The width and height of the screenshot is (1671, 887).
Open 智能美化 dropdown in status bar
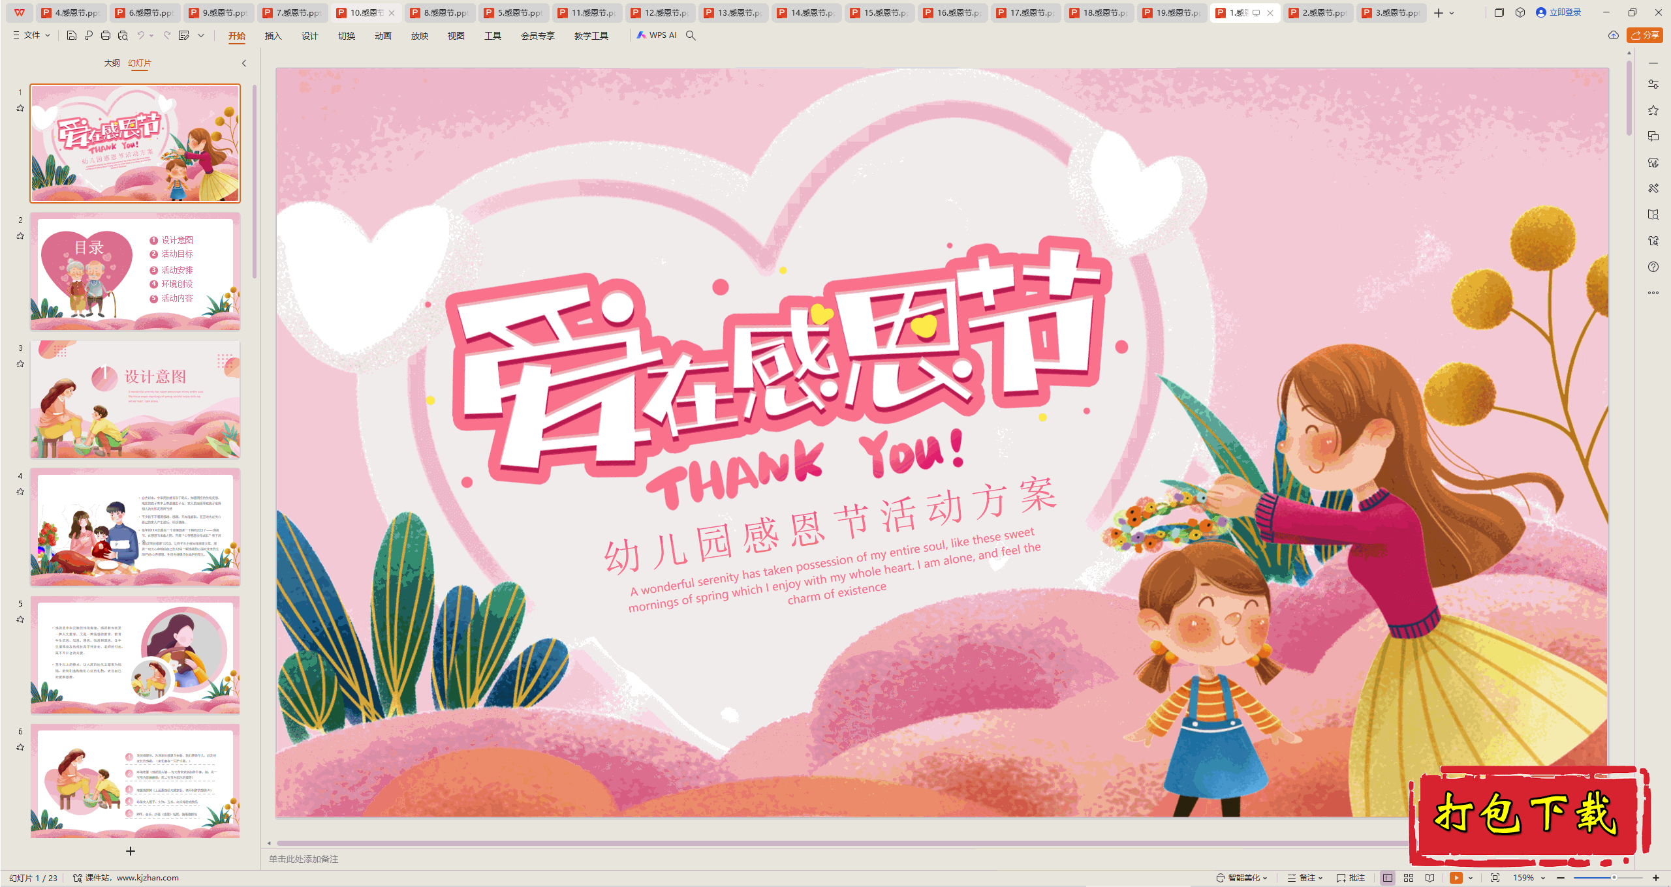(1242, 878)
